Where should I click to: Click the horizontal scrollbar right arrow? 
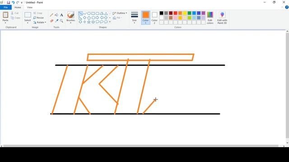click(284, 146)
